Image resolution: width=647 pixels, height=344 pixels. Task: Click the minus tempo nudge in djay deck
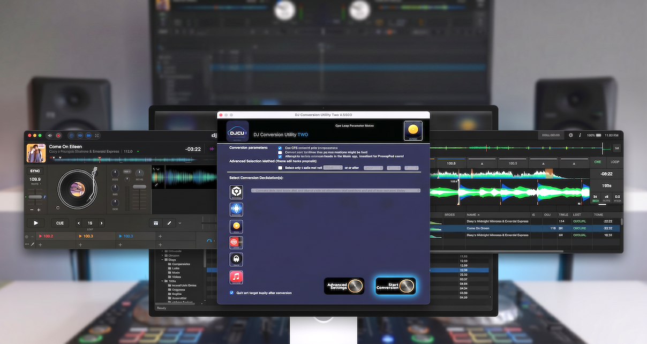[32, 210]
